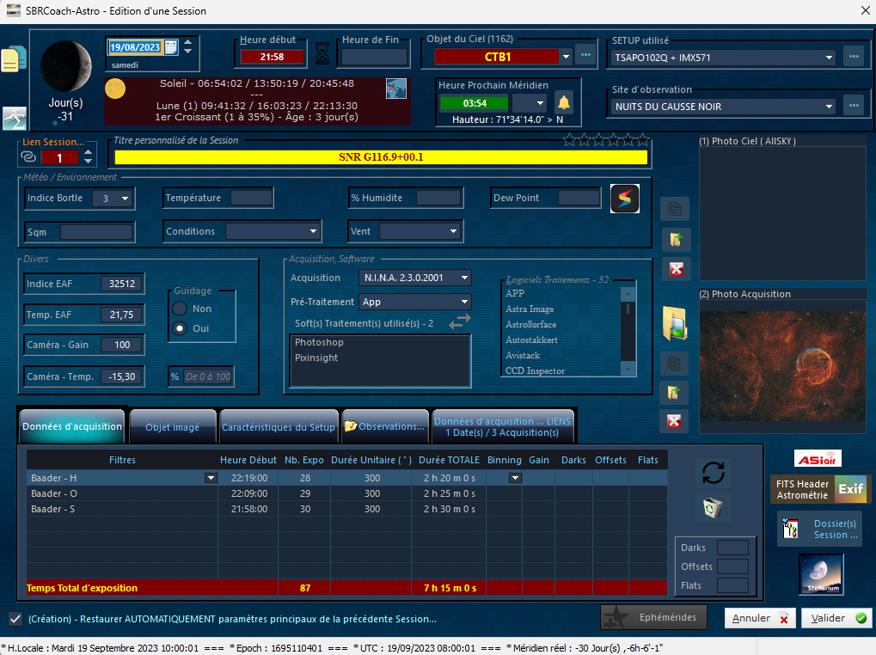Screen dimensions: 876x655
Task: Click the Exif icon
Action: [x=850, y=489]
